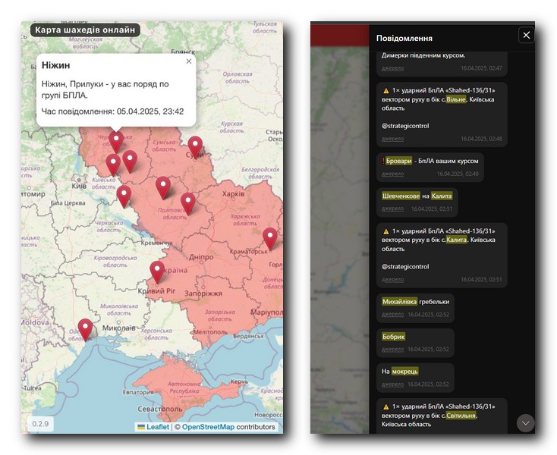Open джерело link under Михайлівка гребельки
557x455 pixels.
(x=392, y=315)
